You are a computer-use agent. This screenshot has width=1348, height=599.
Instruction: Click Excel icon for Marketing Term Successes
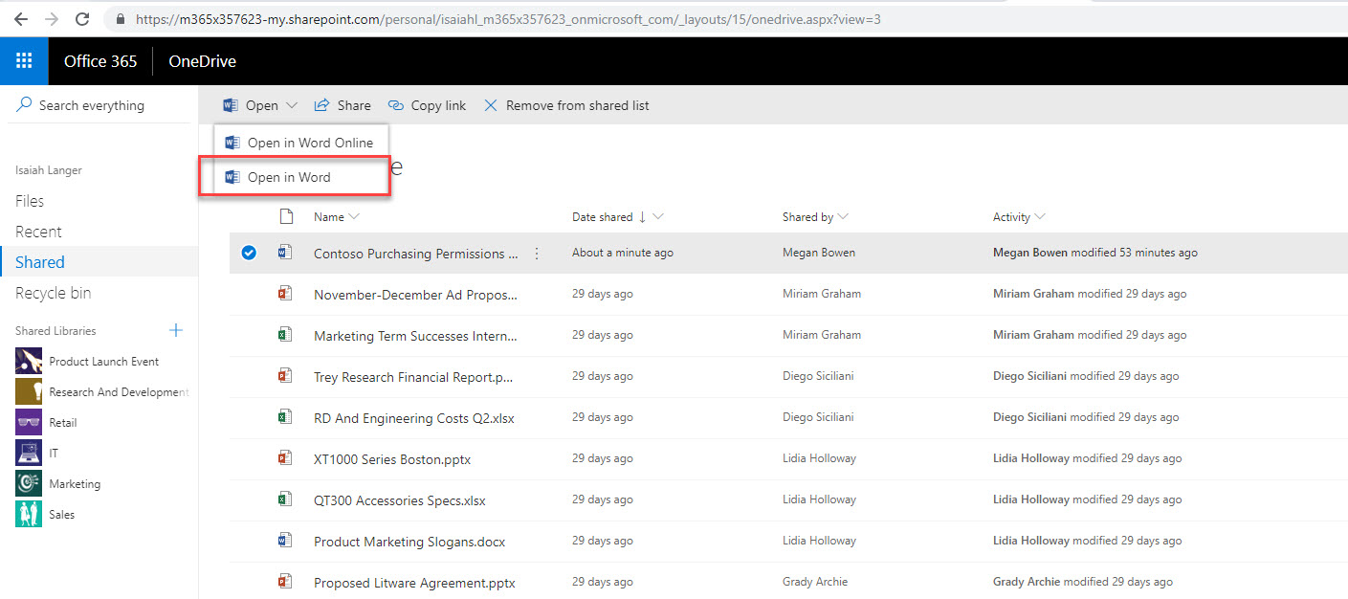pyautogui.click(x=284, y=335)
